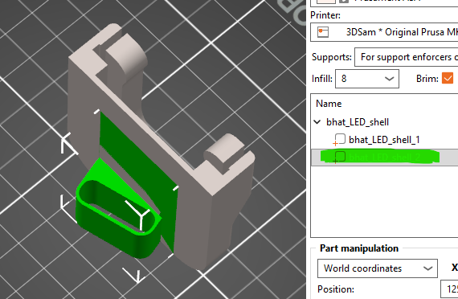
Task: Select the highlighted bhat_LED_shell_2 row
Action: pos(384,157)
